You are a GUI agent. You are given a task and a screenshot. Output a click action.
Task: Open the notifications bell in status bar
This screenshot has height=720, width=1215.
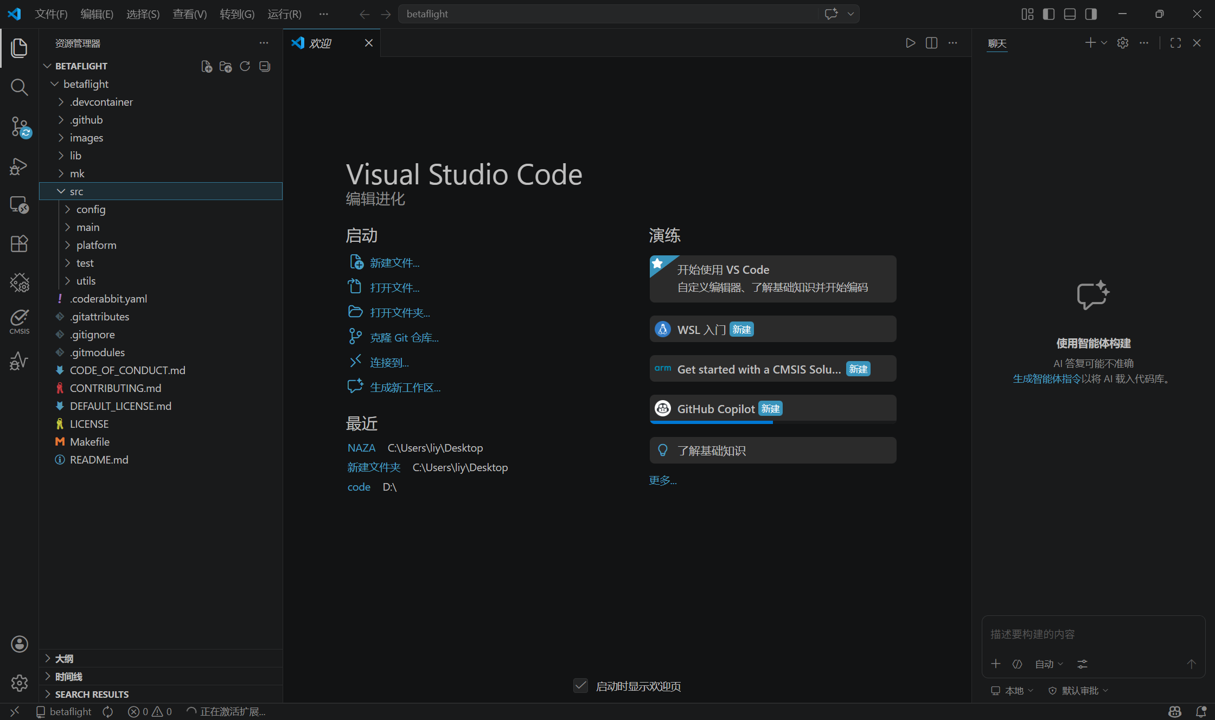pyautogui.click(x=1201, y=711)
